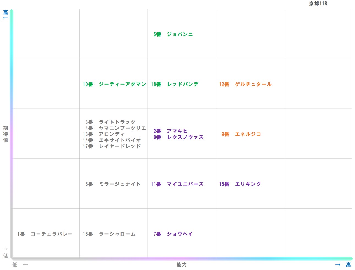Click the 能力 horizontal axis label
This screenshot has height=270, width=355.
pyautogui.click(x=181, y=265)
